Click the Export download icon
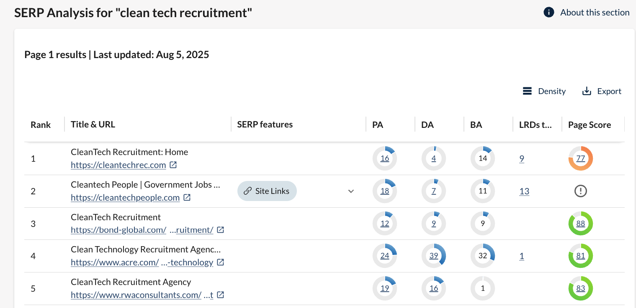636x308 pixels. [x=587, y=91]
